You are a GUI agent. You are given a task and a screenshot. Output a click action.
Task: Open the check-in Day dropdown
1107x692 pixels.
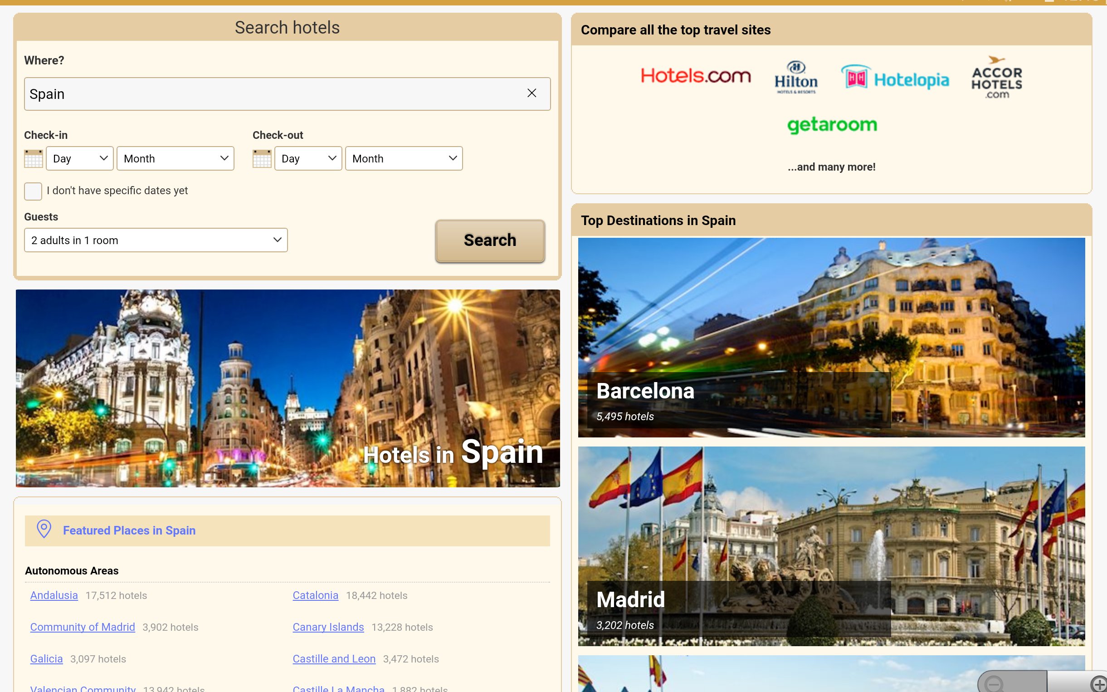point(80,159)
